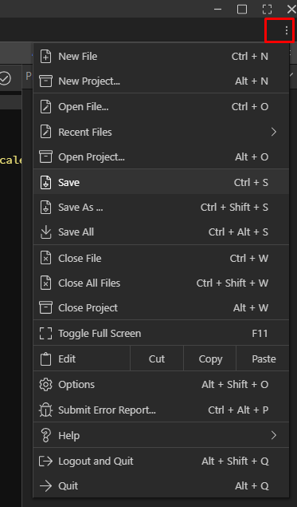Expand the Help submenu chevron
The height and width of the screenshot is (507, 297).
273,435
